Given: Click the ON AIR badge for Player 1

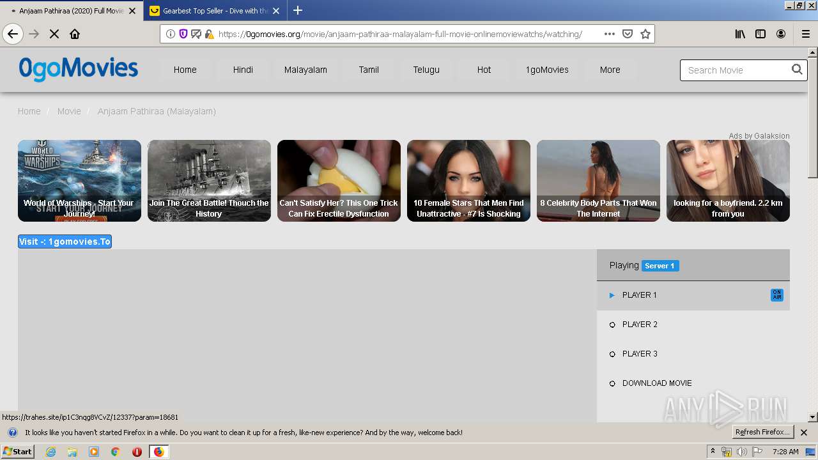Looking at the screenshot, I should tap(777, 295).
